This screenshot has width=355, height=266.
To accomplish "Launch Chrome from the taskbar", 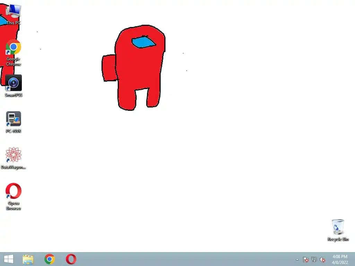I will pos(50,259).
